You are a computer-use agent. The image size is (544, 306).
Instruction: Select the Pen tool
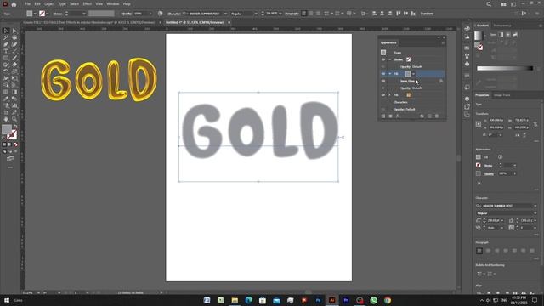[x=6, y=44]
